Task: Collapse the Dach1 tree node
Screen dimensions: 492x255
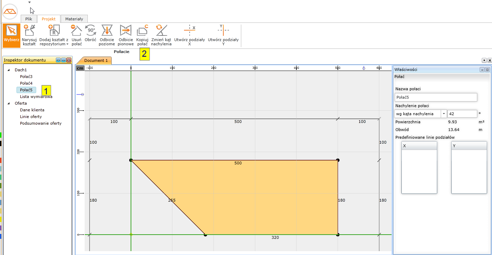Action: tap(9, 70)
